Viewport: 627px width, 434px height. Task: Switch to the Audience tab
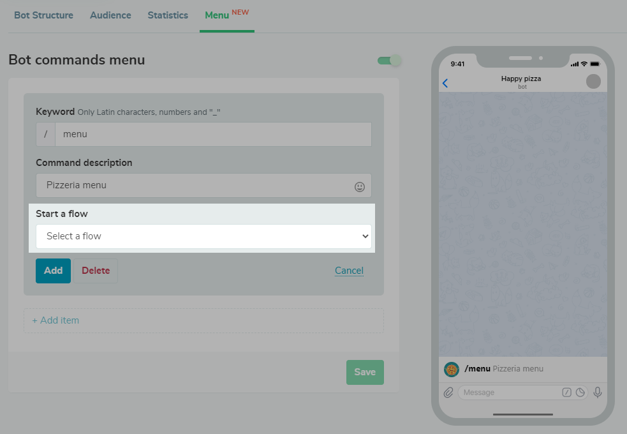click(110, 15)
